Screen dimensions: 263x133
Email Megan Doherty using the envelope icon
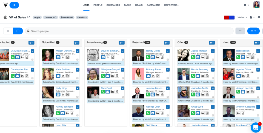click(x=58, y=57)
